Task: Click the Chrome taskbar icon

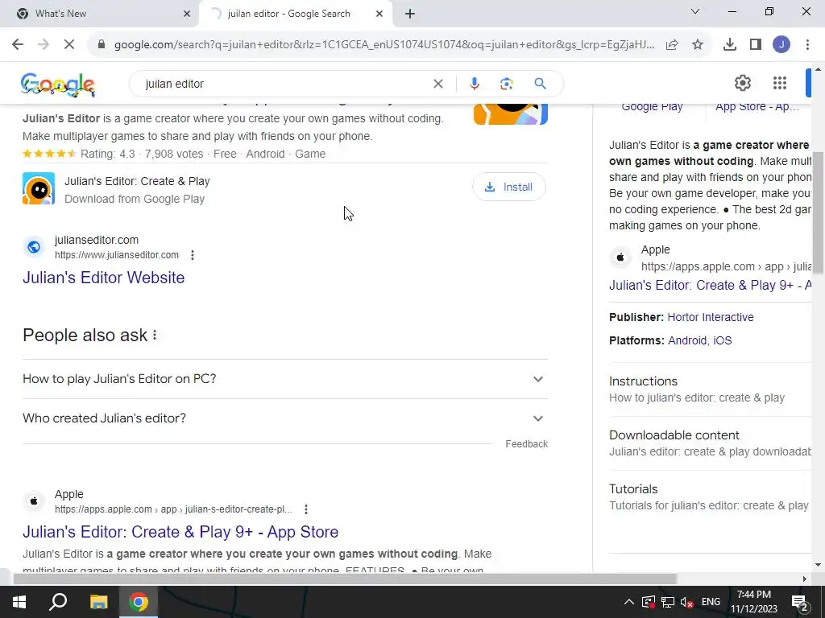Action: (x=139, y=602)
